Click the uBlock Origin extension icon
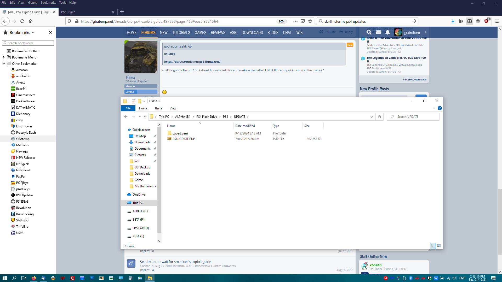Image resolution: width=502 pixels, height=282 pixels. [x=487, y=21]
